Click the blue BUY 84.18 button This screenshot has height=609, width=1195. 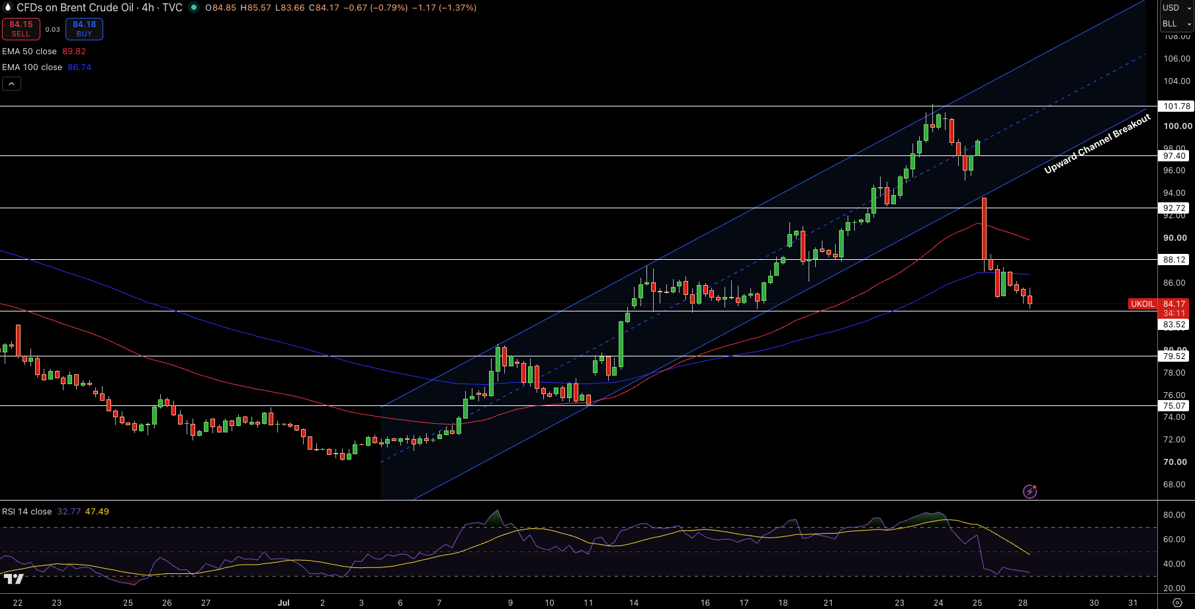click(x=84, y=29)
